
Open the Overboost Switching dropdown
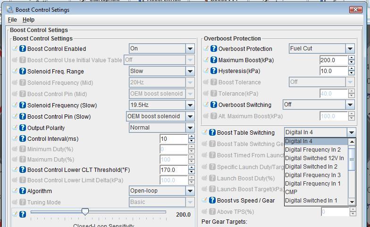click(x=350, y=105)
